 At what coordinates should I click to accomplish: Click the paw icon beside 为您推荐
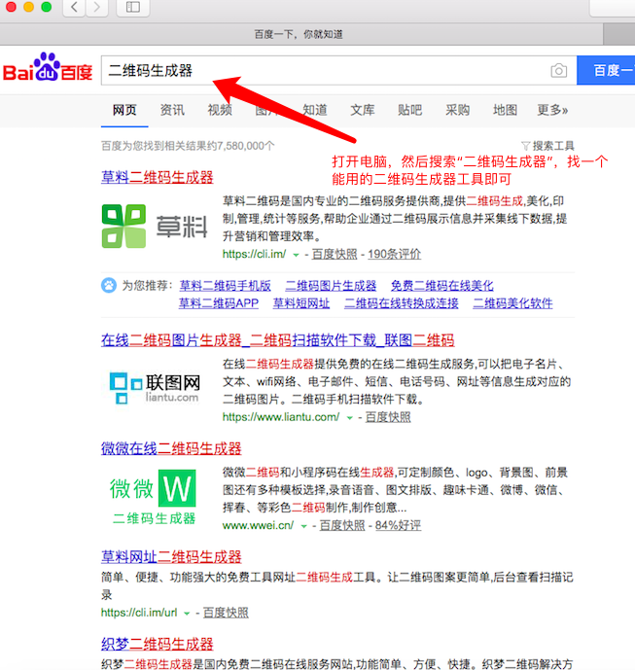tap(109, 285)
